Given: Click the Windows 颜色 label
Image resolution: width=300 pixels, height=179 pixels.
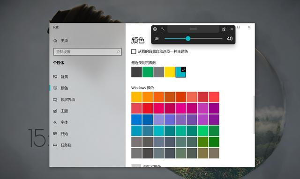Looking at the screenshot, I should pyautogui.click(x=142, y=88).
